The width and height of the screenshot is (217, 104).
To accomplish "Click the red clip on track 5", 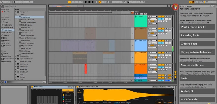I will pyautogui.click(x=86, y=69).
